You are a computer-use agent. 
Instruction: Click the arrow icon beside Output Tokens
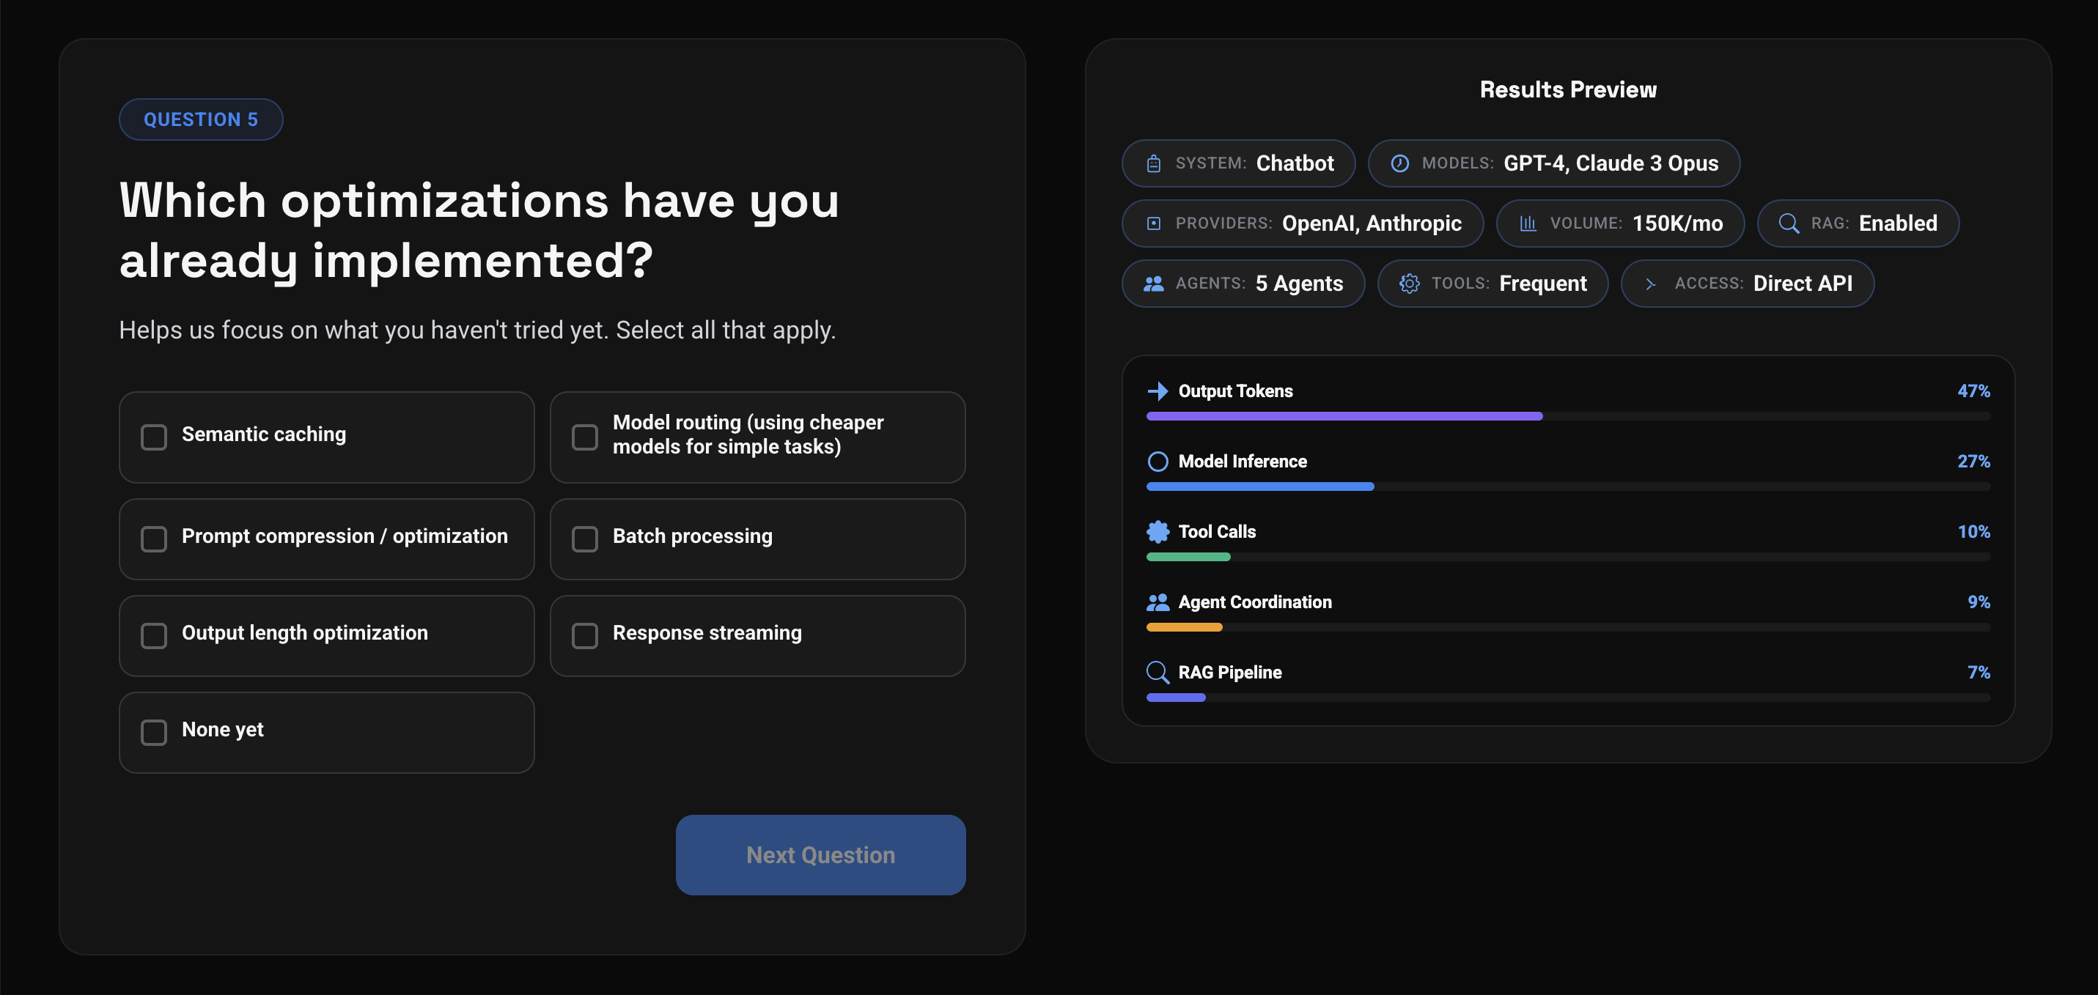1157,392
